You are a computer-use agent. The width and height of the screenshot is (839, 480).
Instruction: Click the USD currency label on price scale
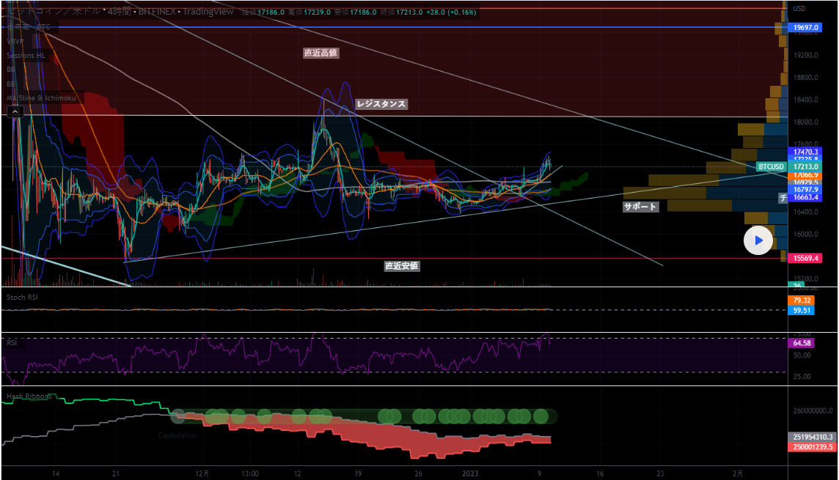click(799, 9)
